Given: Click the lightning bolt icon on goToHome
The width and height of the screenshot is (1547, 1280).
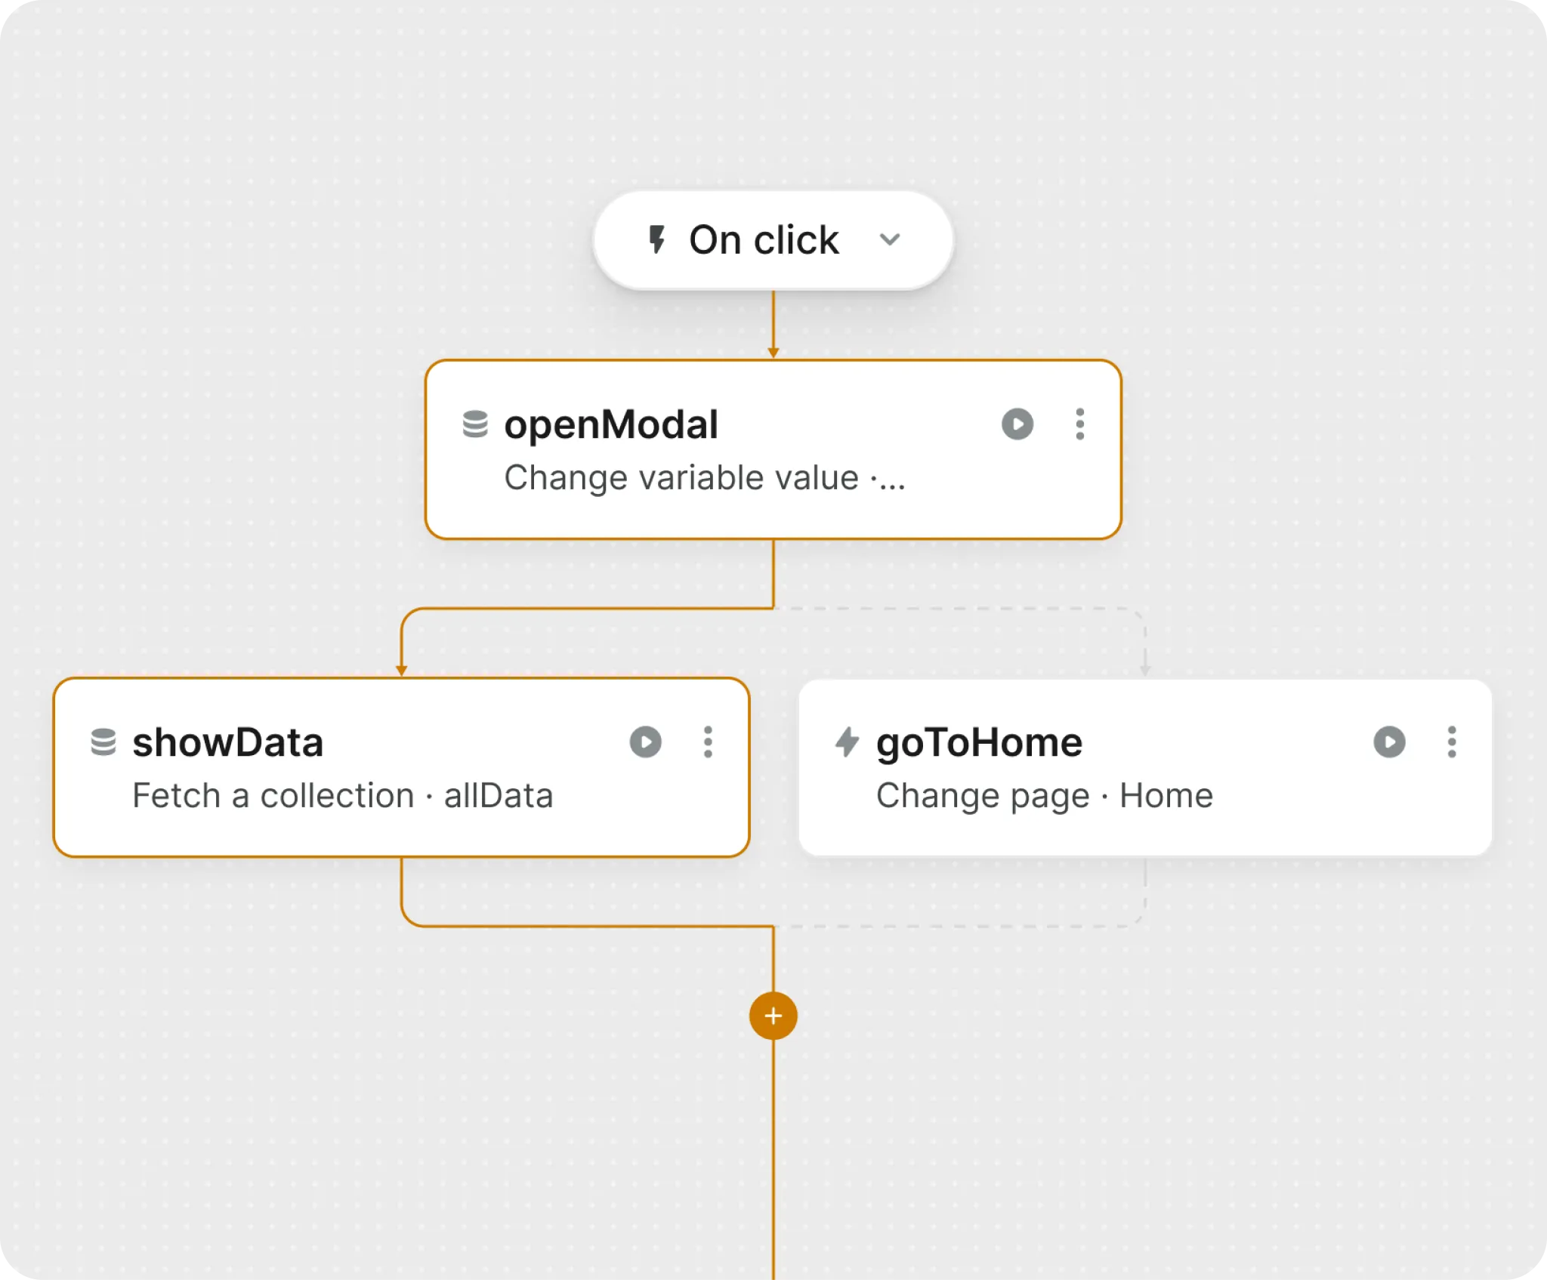Looking at the screenshot, I should pos(847,742).
